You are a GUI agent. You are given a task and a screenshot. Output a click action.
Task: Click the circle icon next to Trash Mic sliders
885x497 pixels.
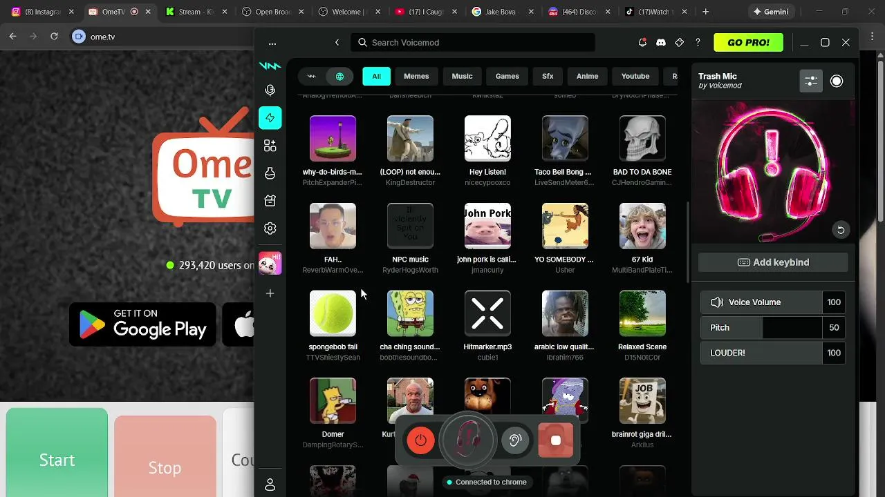(837, 81)
